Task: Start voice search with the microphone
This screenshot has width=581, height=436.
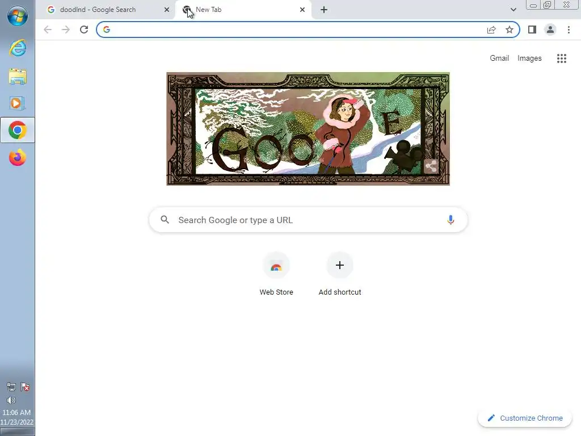Action: (451, 220)
